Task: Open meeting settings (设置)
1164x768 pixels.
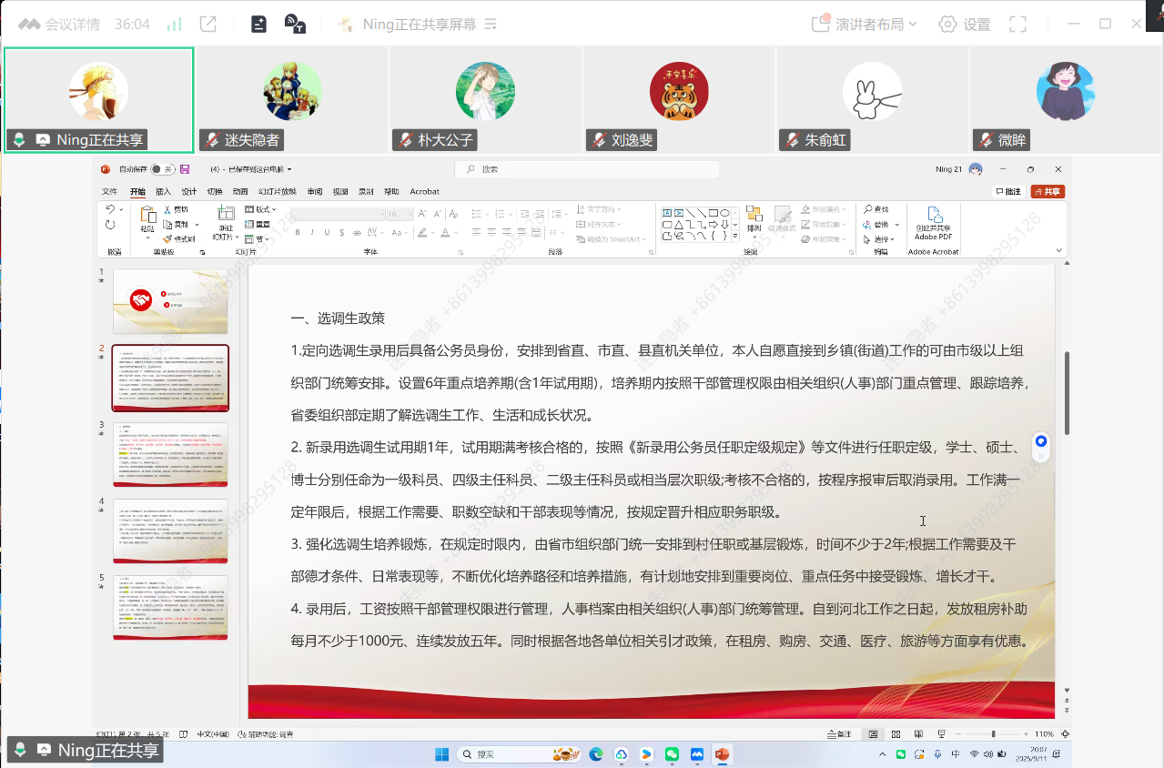Action: coord(965,25)
